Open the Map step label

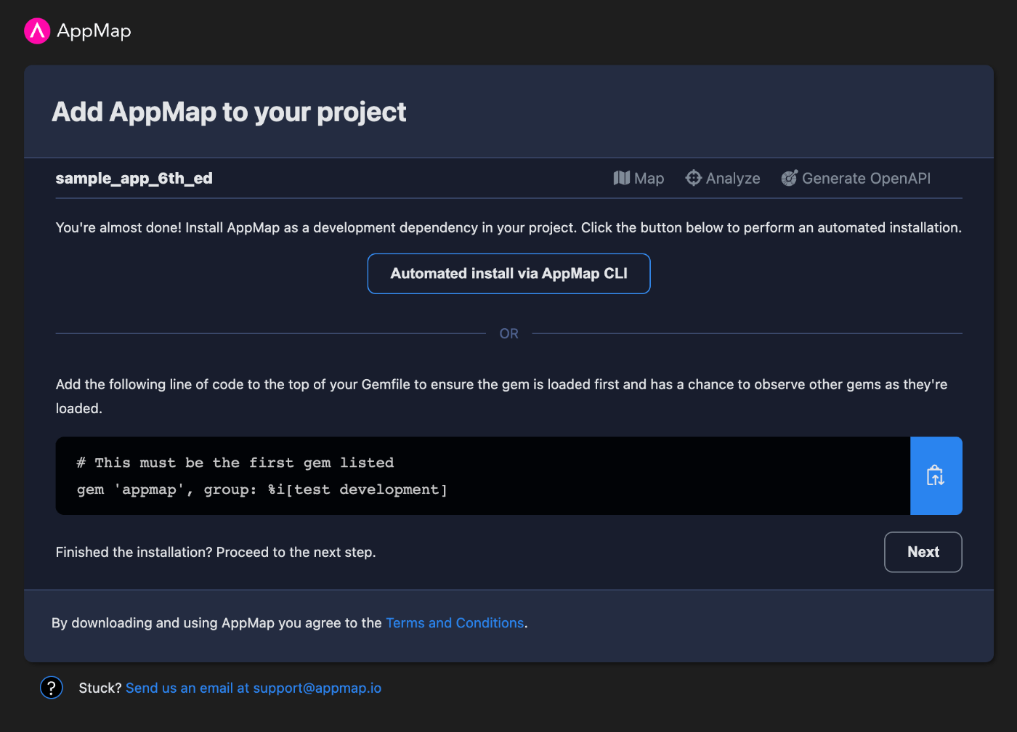(649, 179)
